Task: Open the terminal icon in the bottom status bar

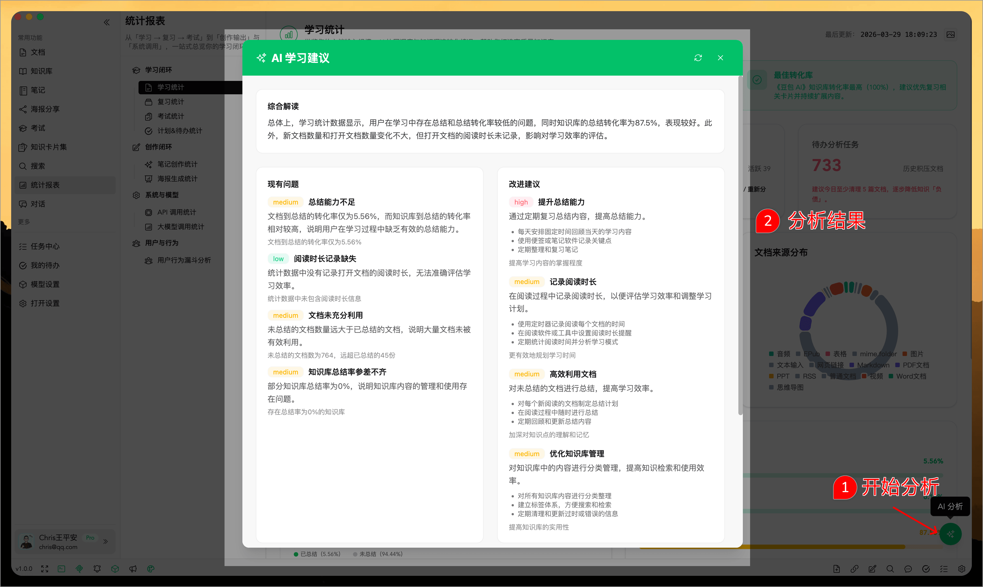Action: [x=61, y=569]
